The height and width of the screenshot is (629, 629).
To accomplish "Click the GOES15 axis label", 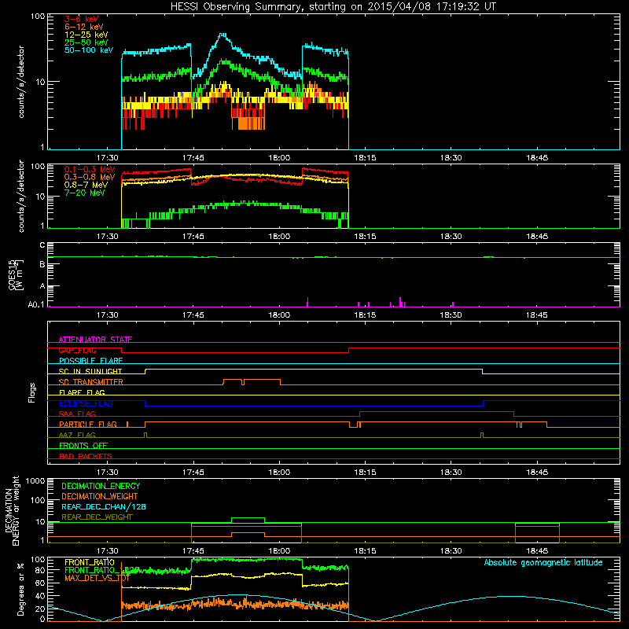I will click(x=12, y=274).
